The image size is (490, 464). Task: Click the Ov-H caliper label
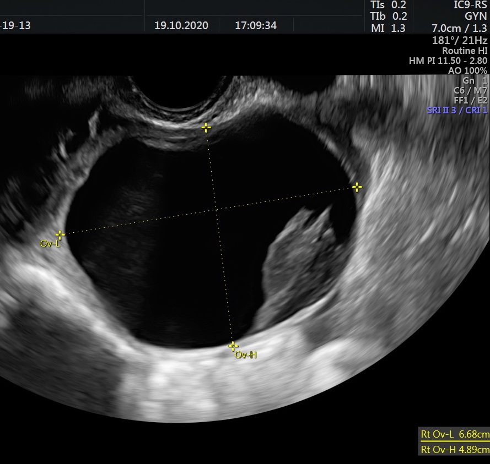coord(246,355)
